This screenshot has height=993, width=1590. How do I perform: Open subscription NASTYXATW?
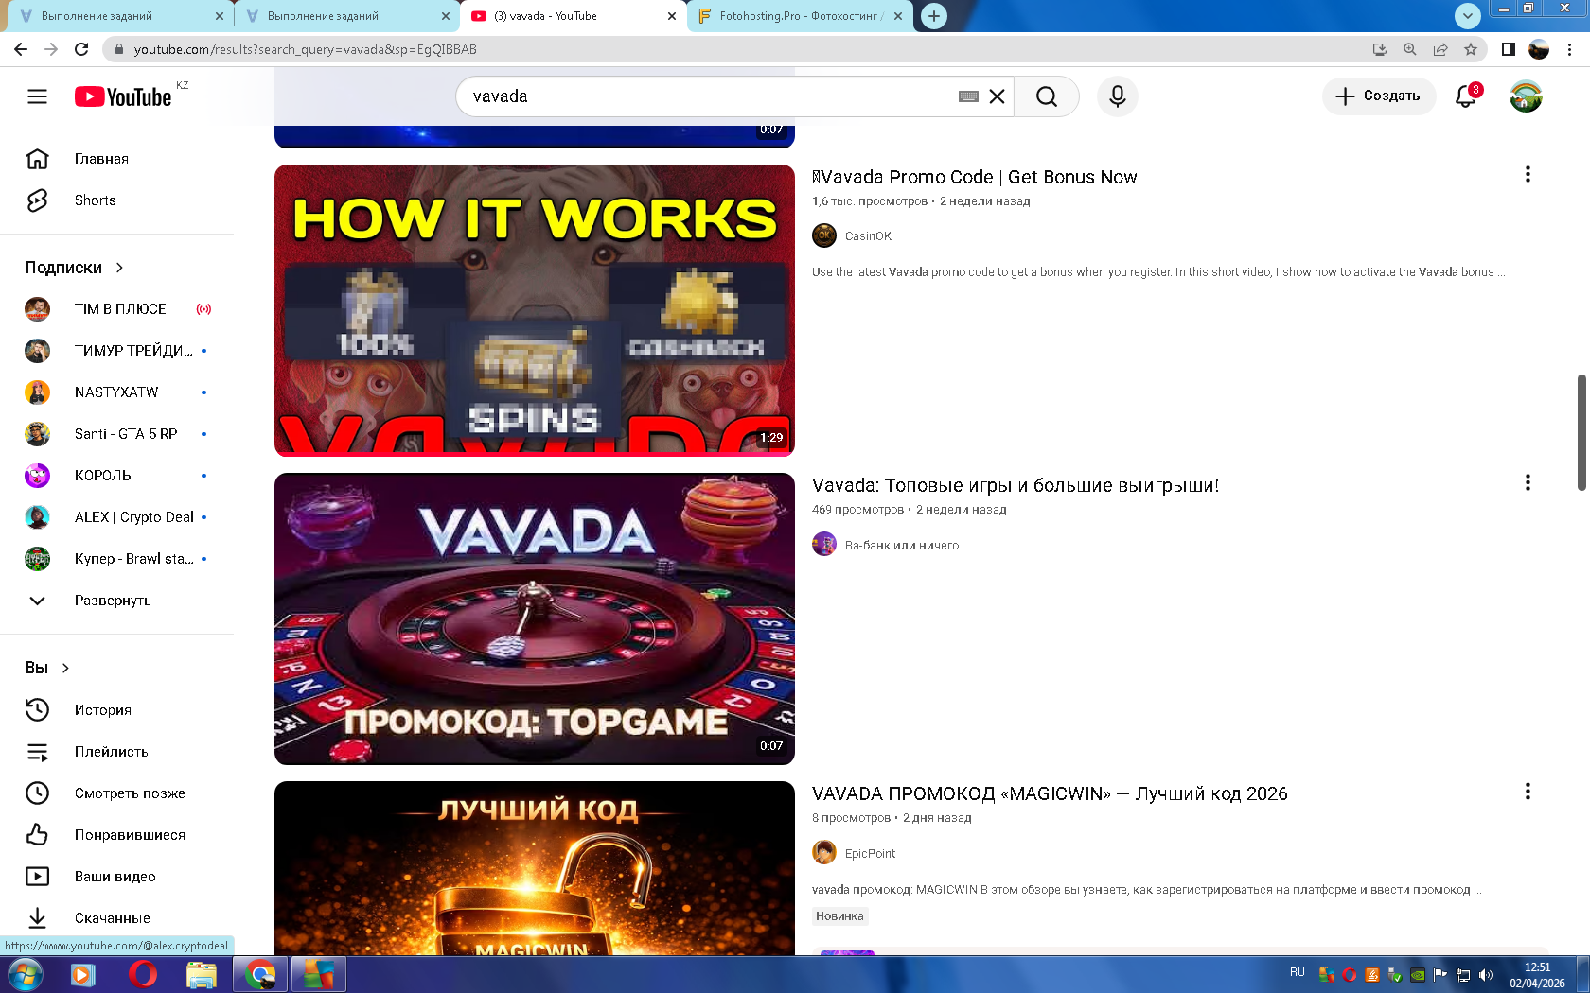pos(117,392)
